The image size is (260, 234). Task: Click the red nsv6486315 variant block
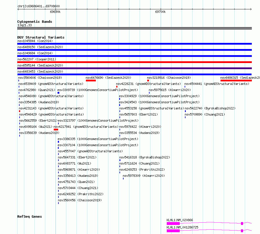point(236,81)
